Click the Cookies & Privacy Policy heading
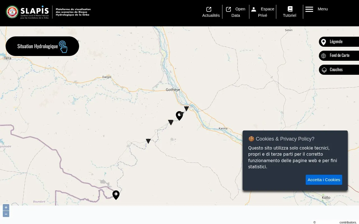The image size is (359, 224). coord(281,139)
